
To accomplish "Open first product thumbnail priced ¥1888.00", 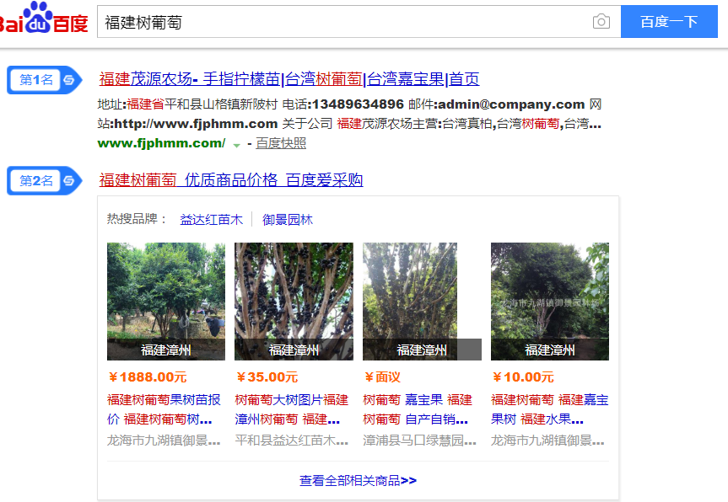I will pos(165,301).
